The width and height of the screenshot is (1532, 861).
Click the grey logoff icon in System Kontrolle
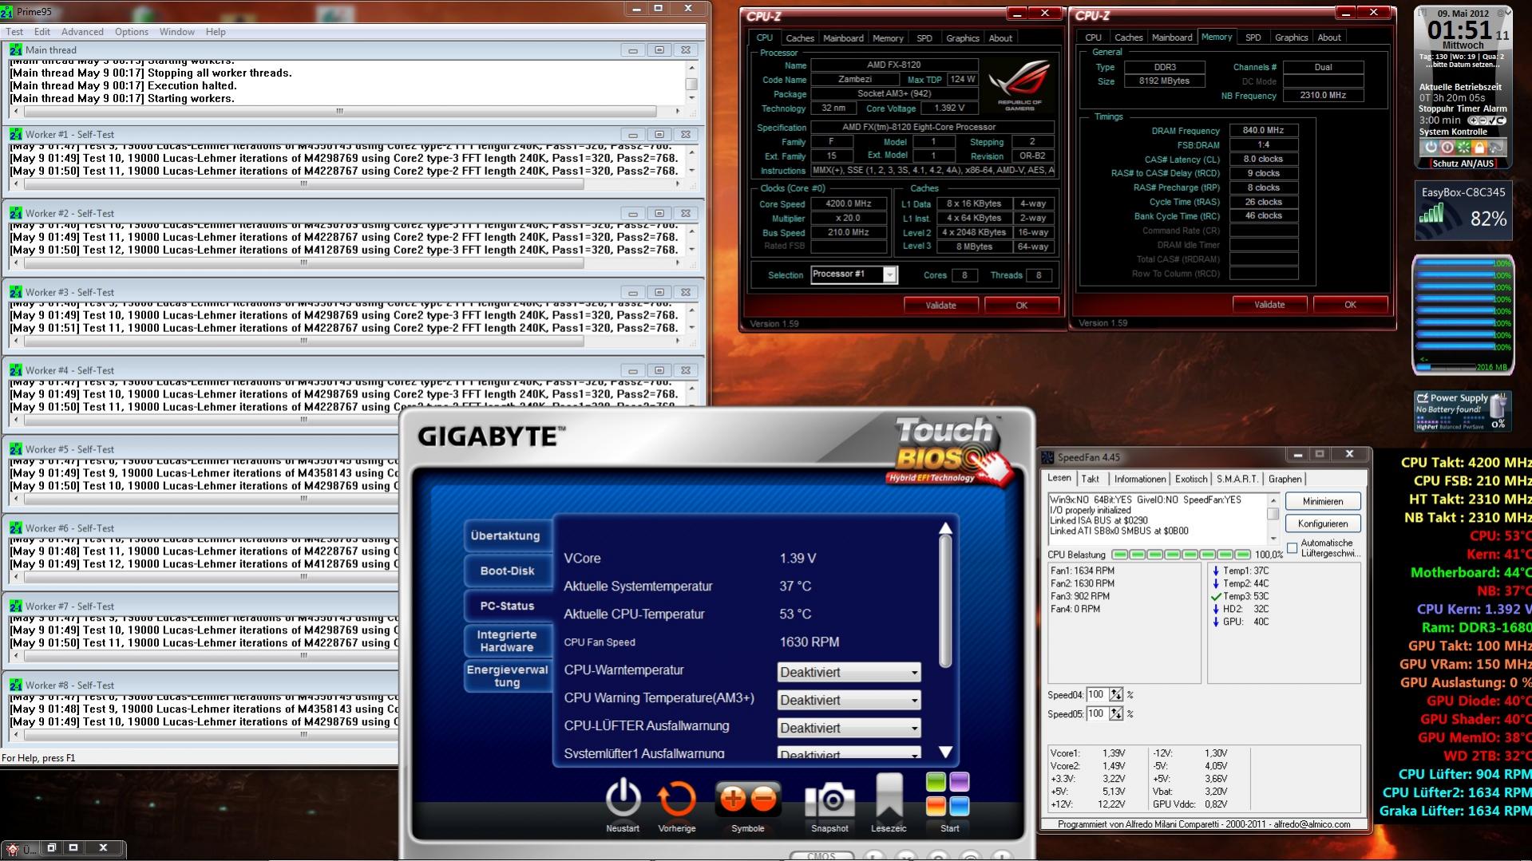click(x=1495, y=148)
